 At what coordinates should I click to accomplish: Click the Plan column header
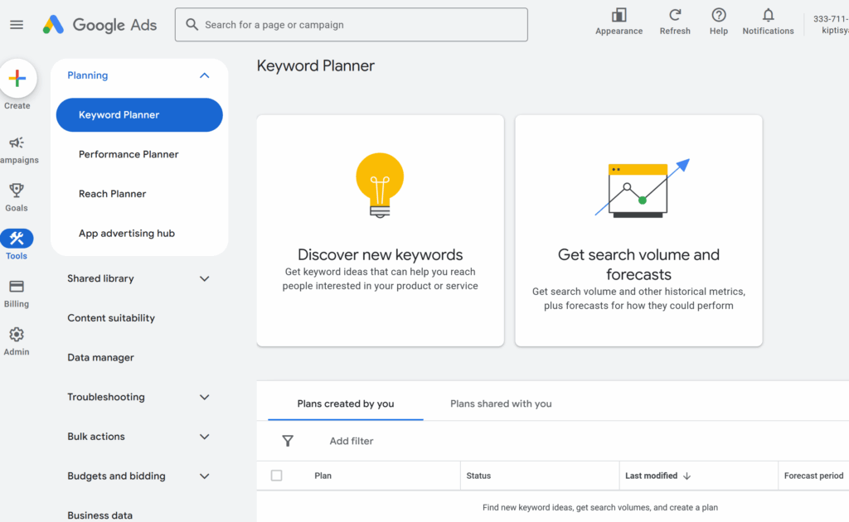pos(323,476)
